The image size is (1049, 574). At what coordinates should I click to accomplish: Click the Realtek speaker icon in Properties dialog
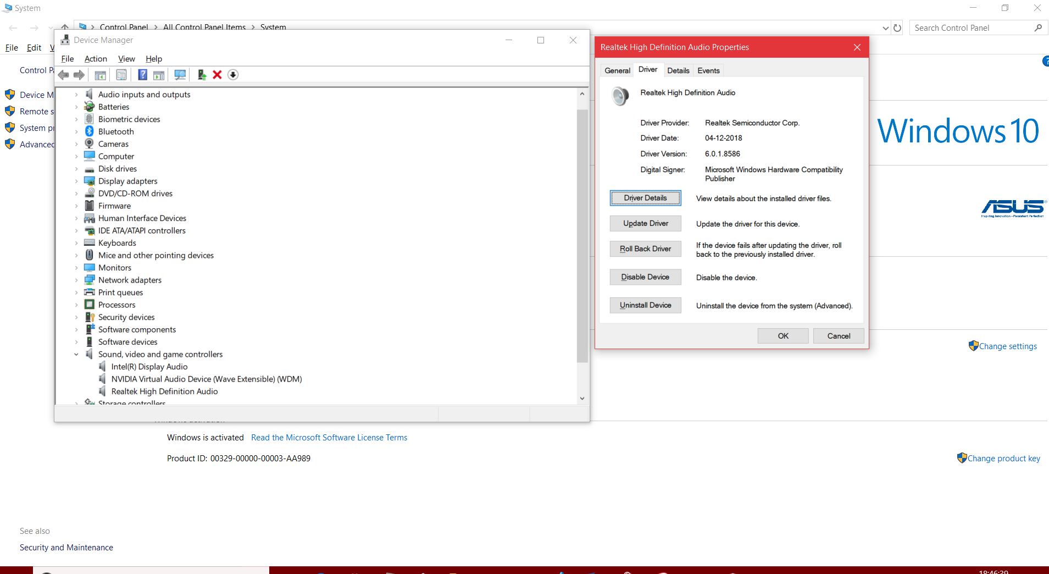(620, 96)
